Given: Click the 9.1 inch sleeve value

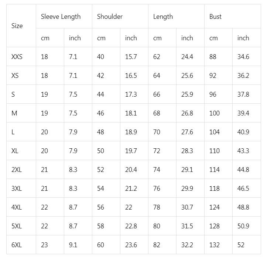Looking at the screenshot, I should point(73,245).
